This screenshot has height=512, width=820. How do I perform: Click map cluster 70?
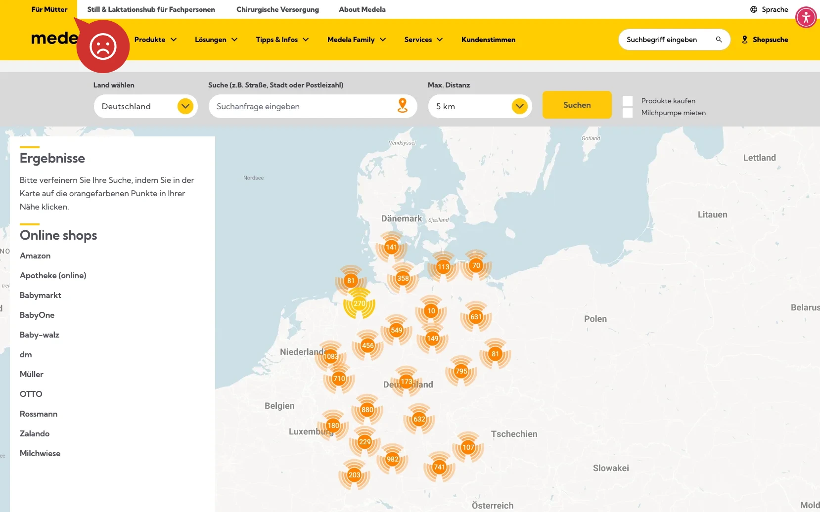(x=476, y=265)
